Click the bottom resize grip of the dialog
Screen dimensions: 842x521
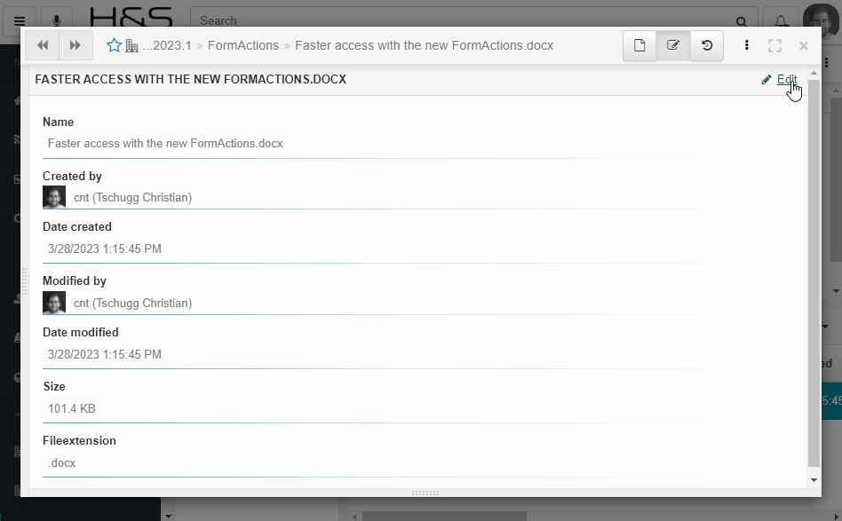point(425,493)
